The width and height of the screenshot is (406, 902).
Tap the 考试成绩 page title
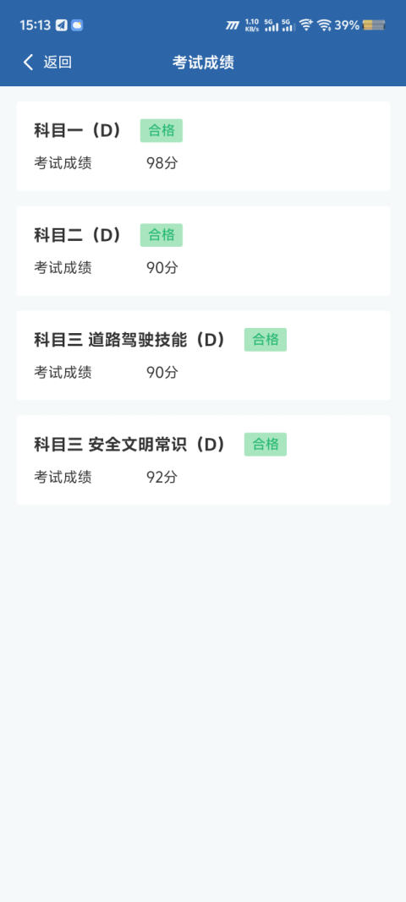tap(203, 62)
